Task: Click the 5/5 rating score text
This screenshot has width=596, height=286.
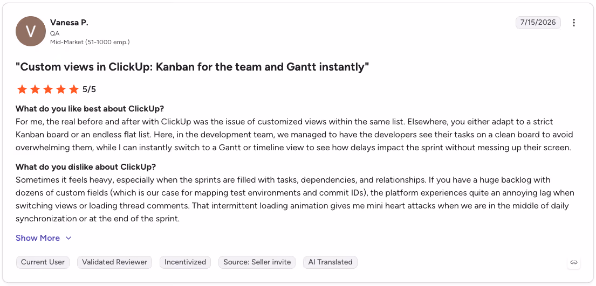Action: pyautogui.click(x=90, y=89)
